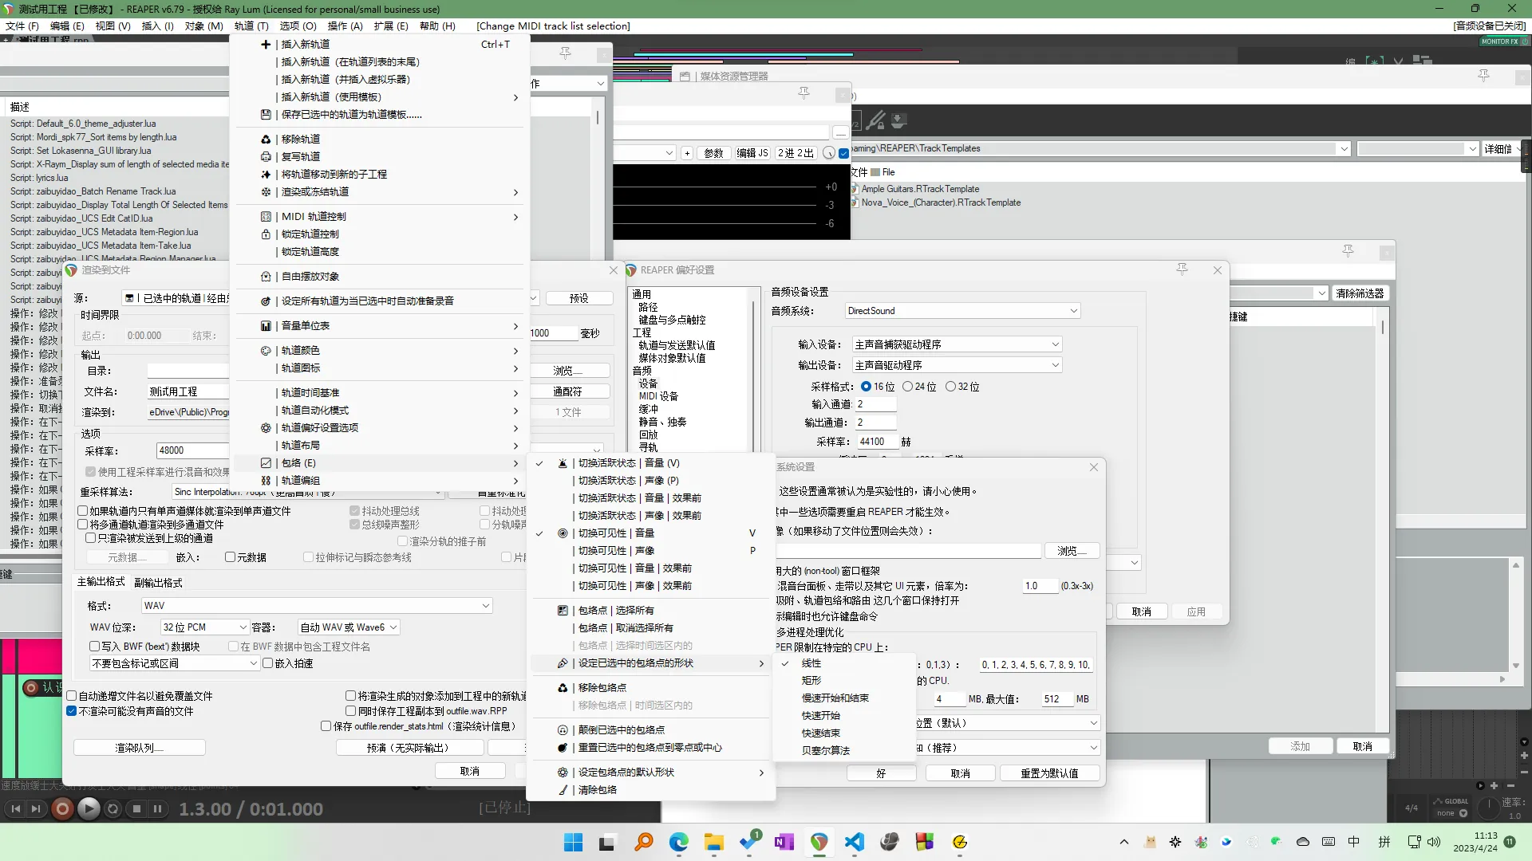
Task: Select the 24 位 sample format radio button
Action: [907, 387]
